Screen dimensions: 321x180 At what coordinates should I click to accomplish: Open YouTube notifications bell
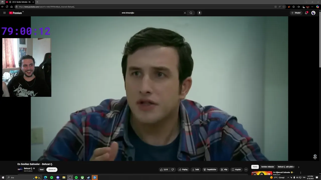306,13
